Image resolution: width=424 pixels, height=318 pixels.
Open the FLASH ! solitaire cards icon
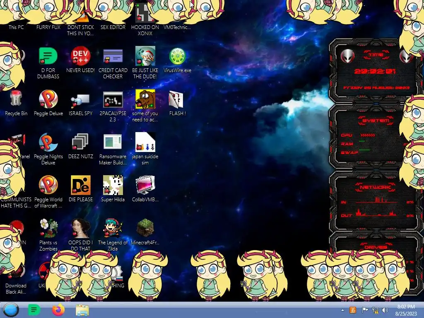coord(176,99)
